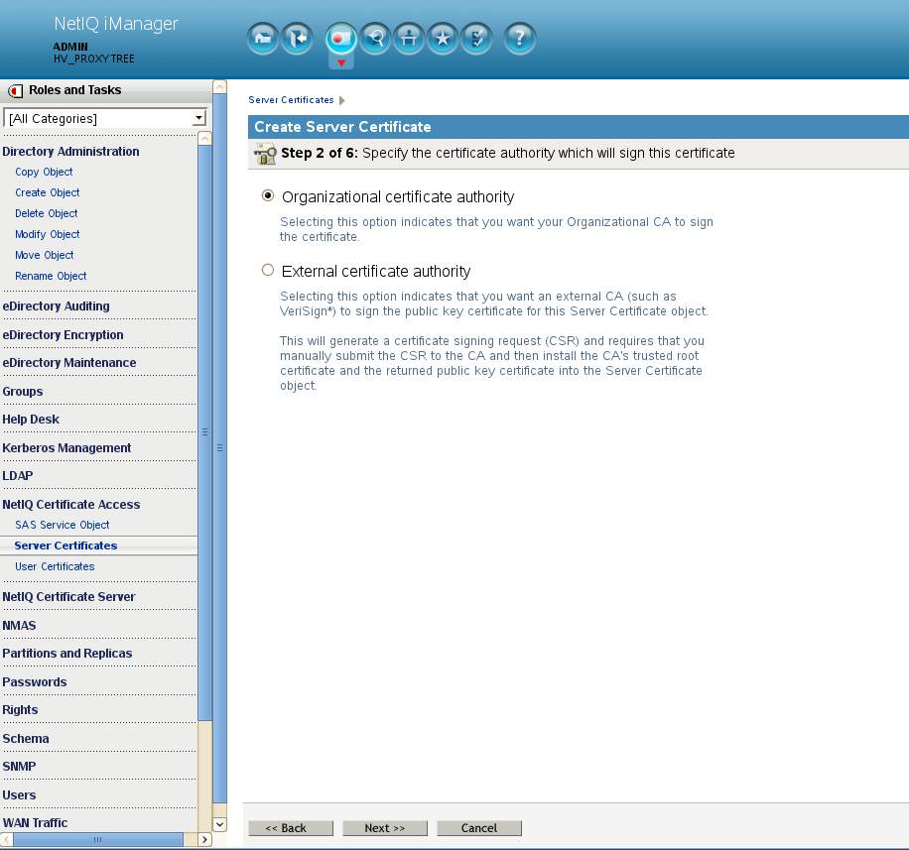Expand the Partitions and Replicas category

coord(67,653)
